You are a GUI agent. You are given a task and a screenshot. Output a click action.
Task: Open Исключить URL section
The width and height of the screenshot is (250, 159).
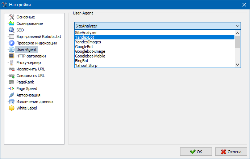[30, 69]
